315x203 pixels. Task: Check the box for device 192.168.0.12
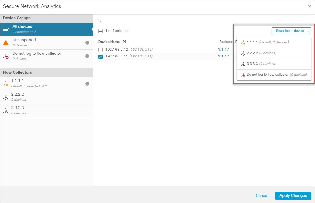tap(100, 50)
